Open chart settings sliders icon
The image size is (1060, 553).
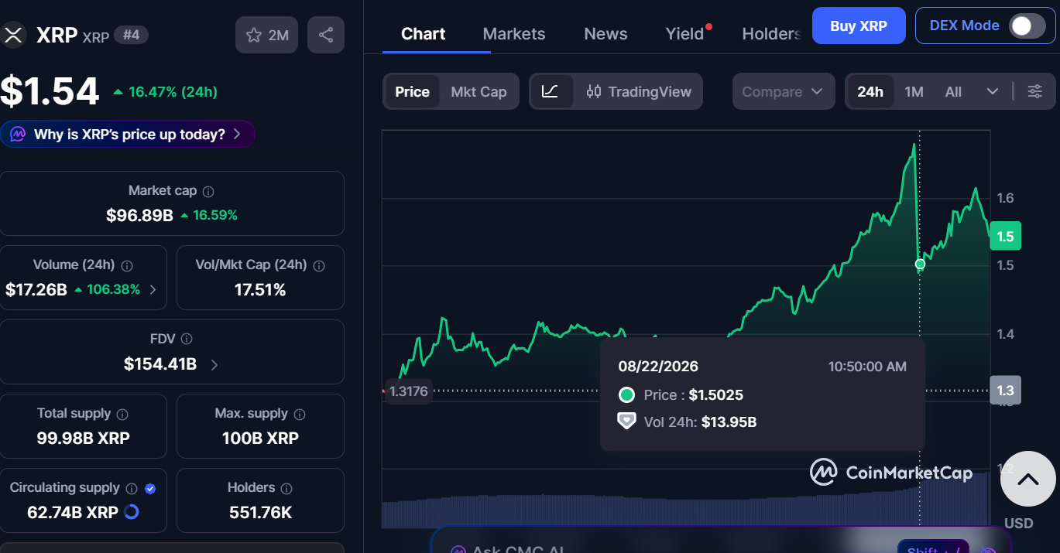tap(1035, 91)
